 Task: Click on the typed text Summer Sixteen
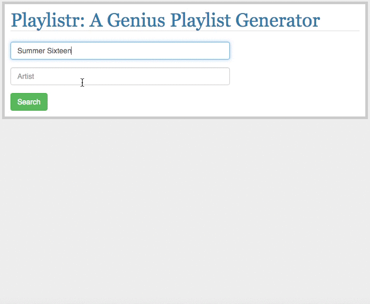tap(44, 51)
